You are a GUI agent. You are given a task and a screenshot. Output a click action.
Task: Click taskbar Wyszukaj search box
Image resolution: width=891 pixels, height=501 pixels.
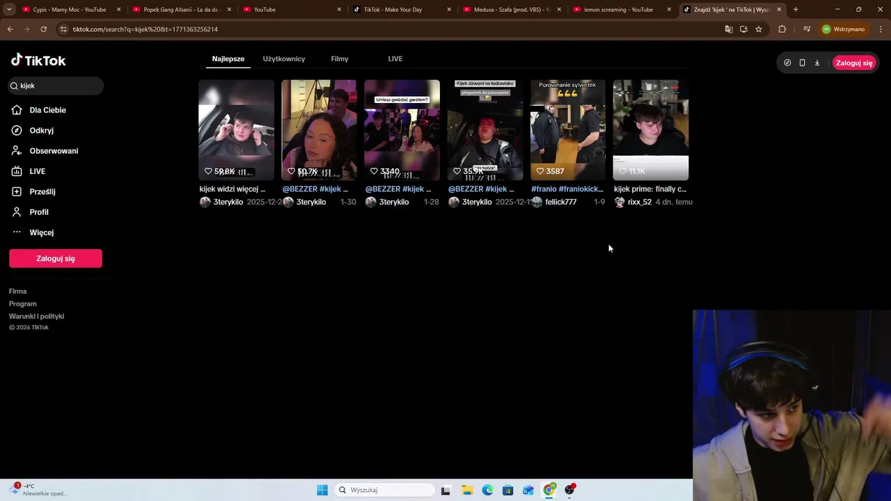[x=385, y=490]
